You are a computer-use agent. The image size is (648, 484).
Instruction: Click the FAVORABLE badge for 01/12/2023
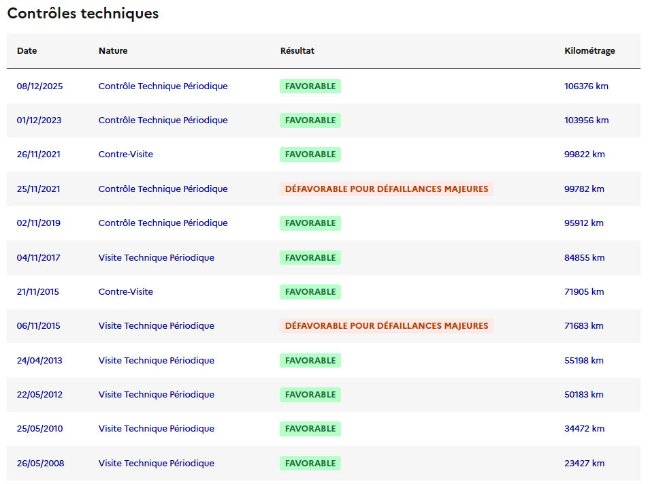(310, 120)
